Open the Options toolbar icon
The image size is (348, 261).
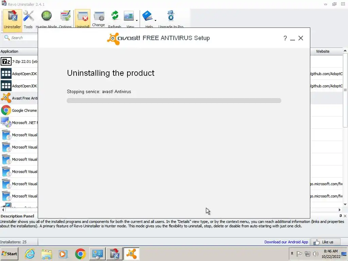(x=65, y=16)
